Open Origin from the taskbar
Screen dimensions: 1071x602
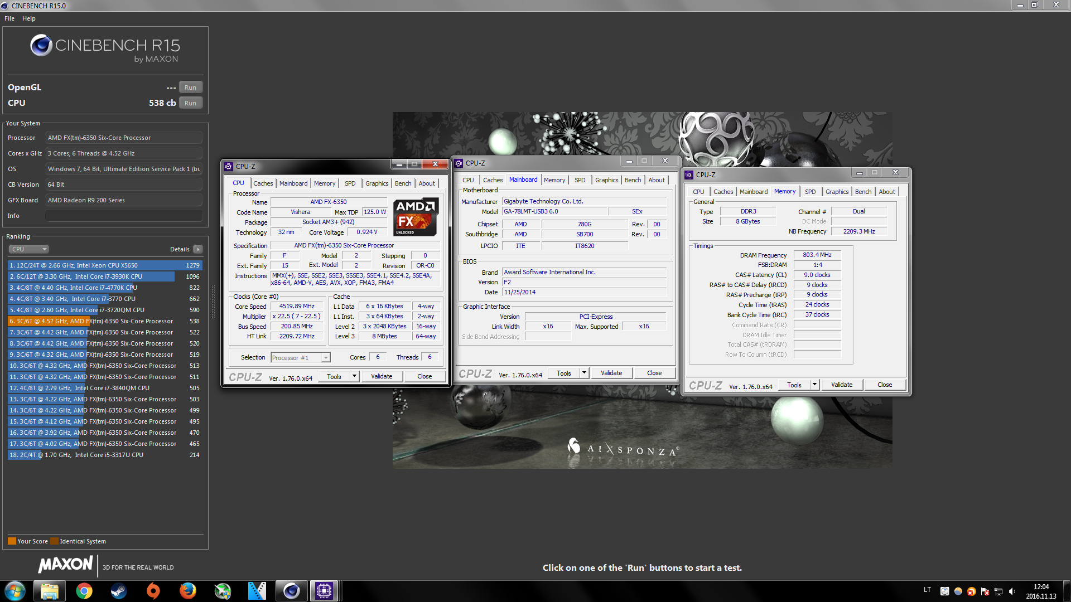(153, 591)
